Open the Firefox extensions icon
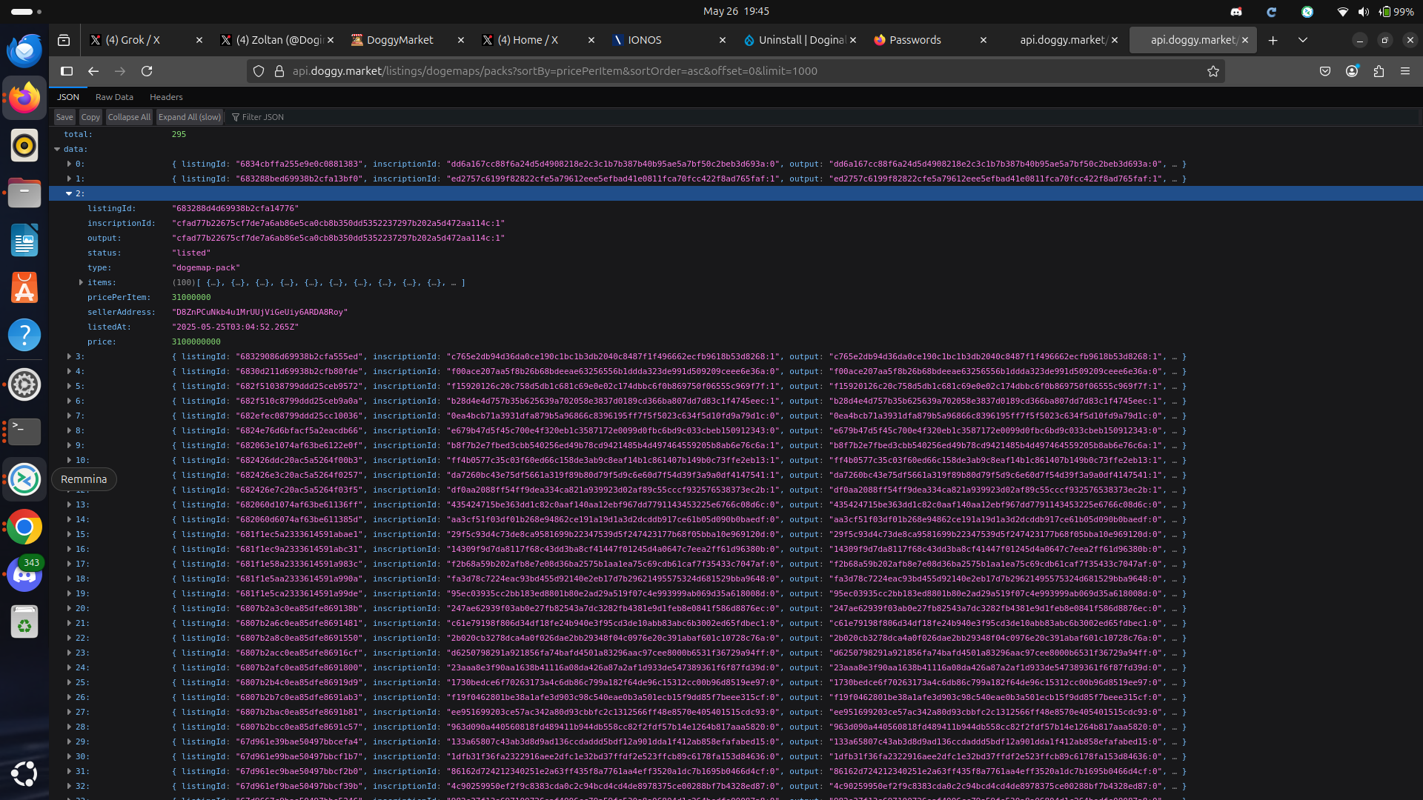The width and height of the screenshot is (1423, 800). coord(1379,71)
